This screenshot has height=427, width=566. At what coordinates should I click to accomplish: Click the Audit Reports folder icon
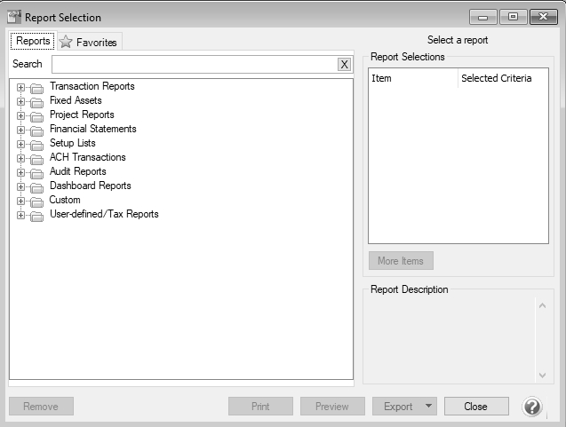[x=36, y=173]
